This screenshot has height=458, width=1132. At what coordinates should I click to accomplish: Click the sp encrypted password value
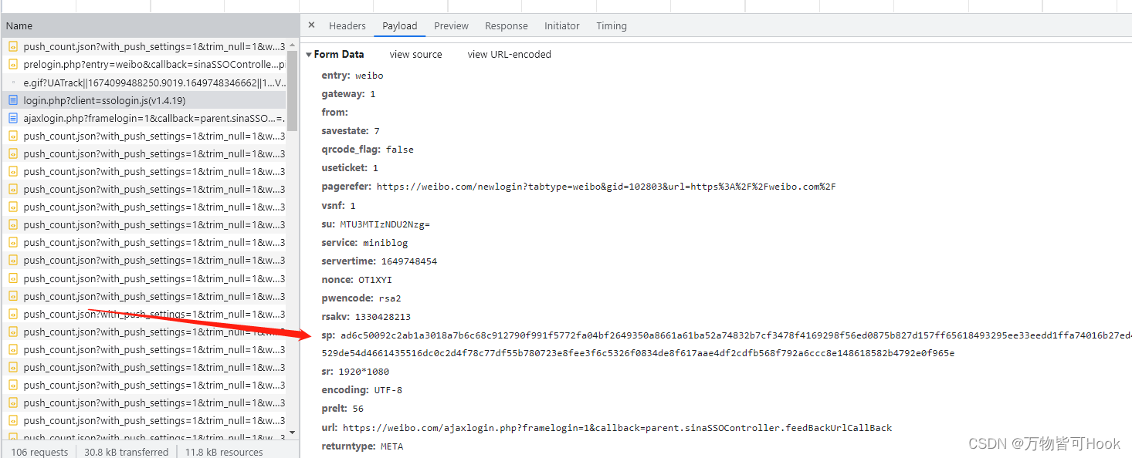click(x=726, y=344)
